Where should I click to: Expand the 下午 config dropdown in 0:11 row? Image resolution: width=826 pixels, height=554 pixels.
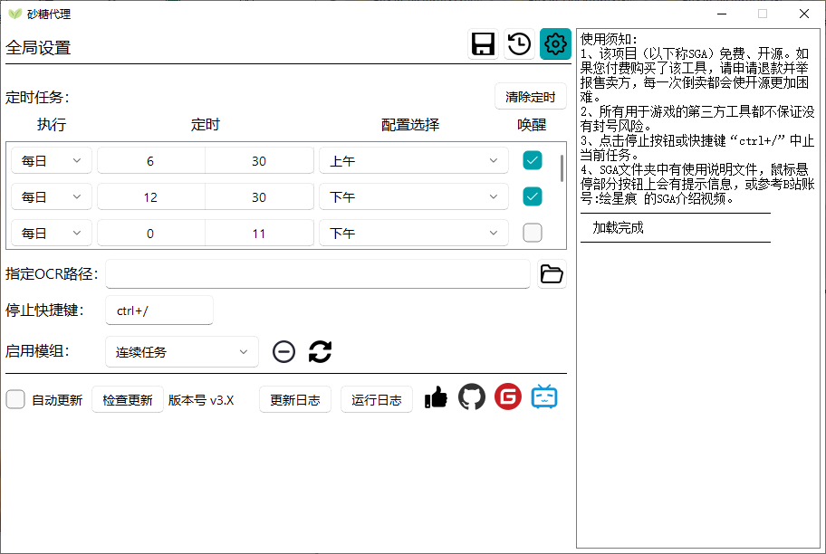(414, 233)
